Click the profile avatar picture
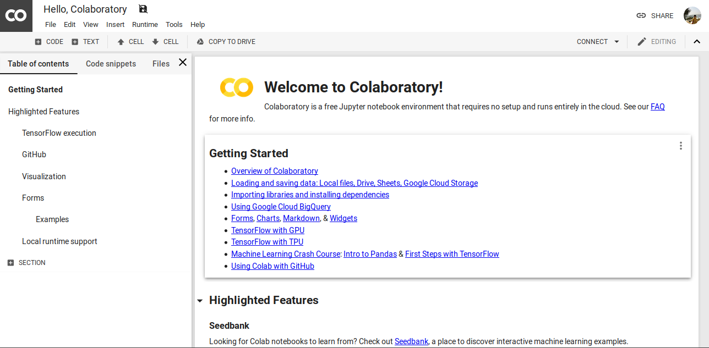 click(692, 15)
